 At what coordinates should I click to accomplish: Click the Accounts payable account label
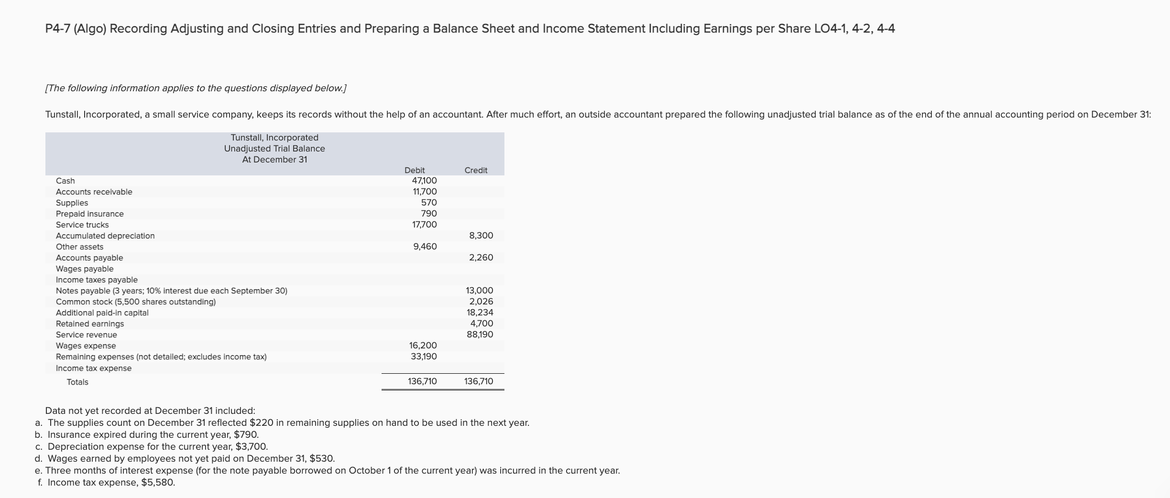tap(89, 258)
